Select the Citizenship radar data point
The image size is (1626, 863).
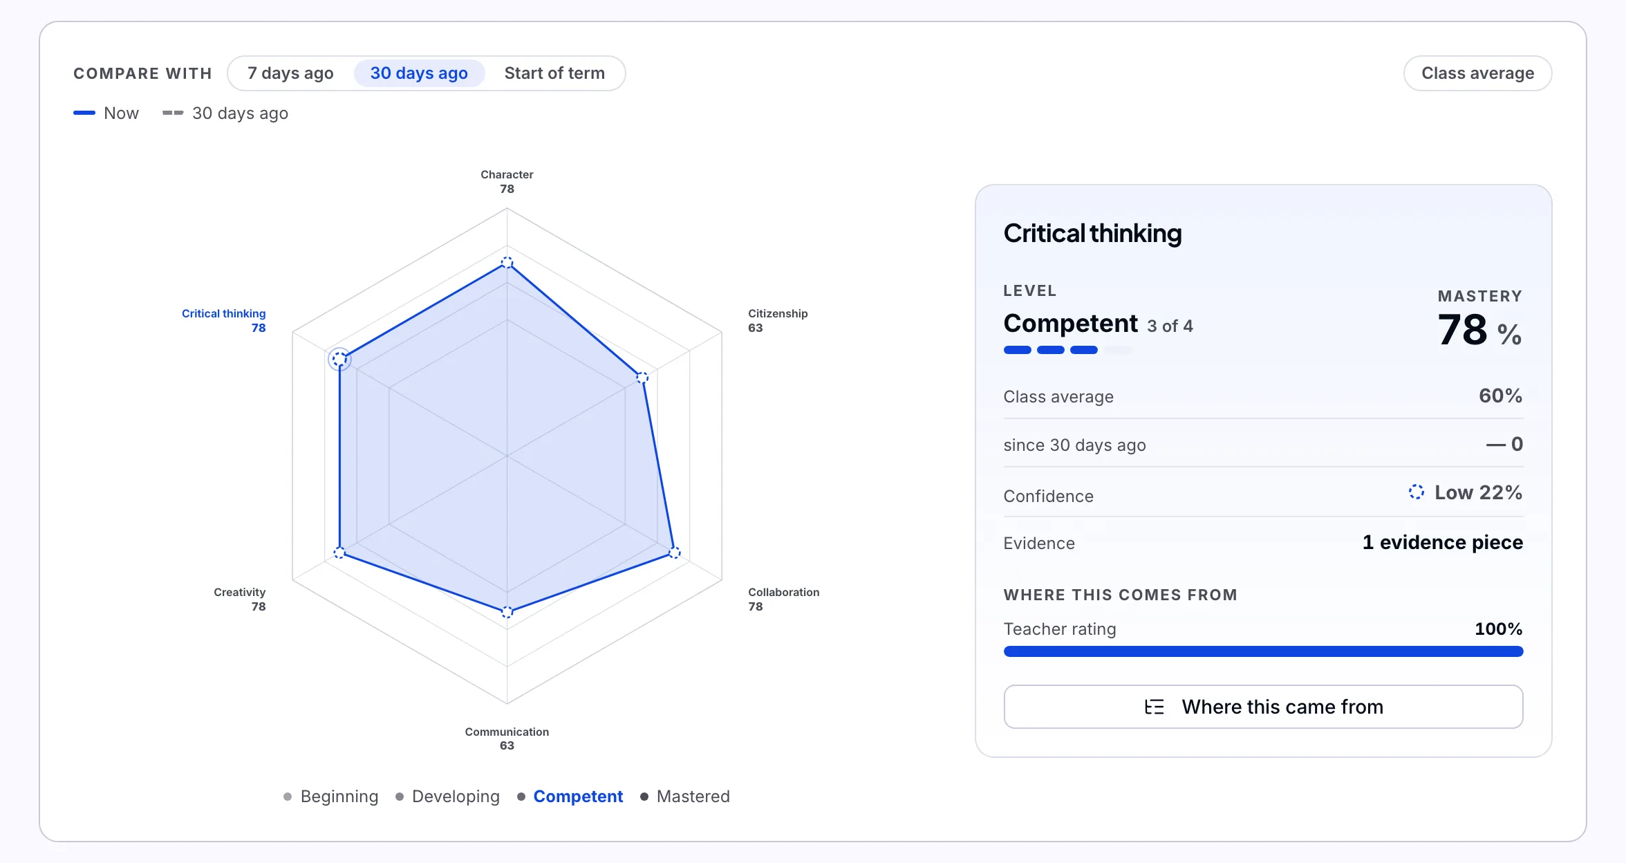(642, 378)
